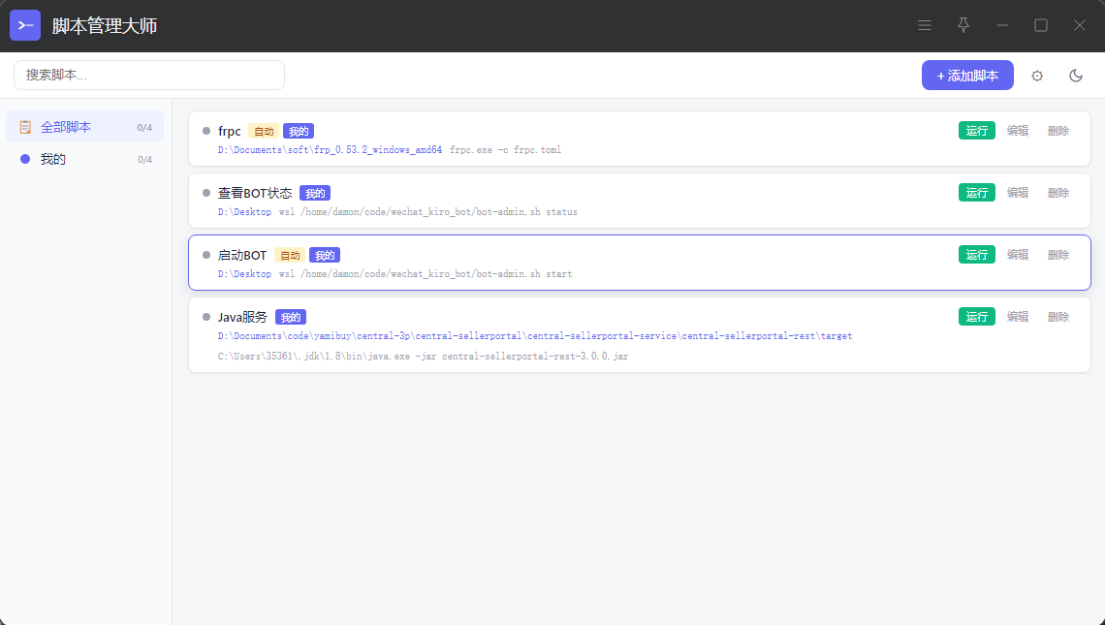Click the 搜索脚本 search field

pyautogui.click(x=149, y=75)
